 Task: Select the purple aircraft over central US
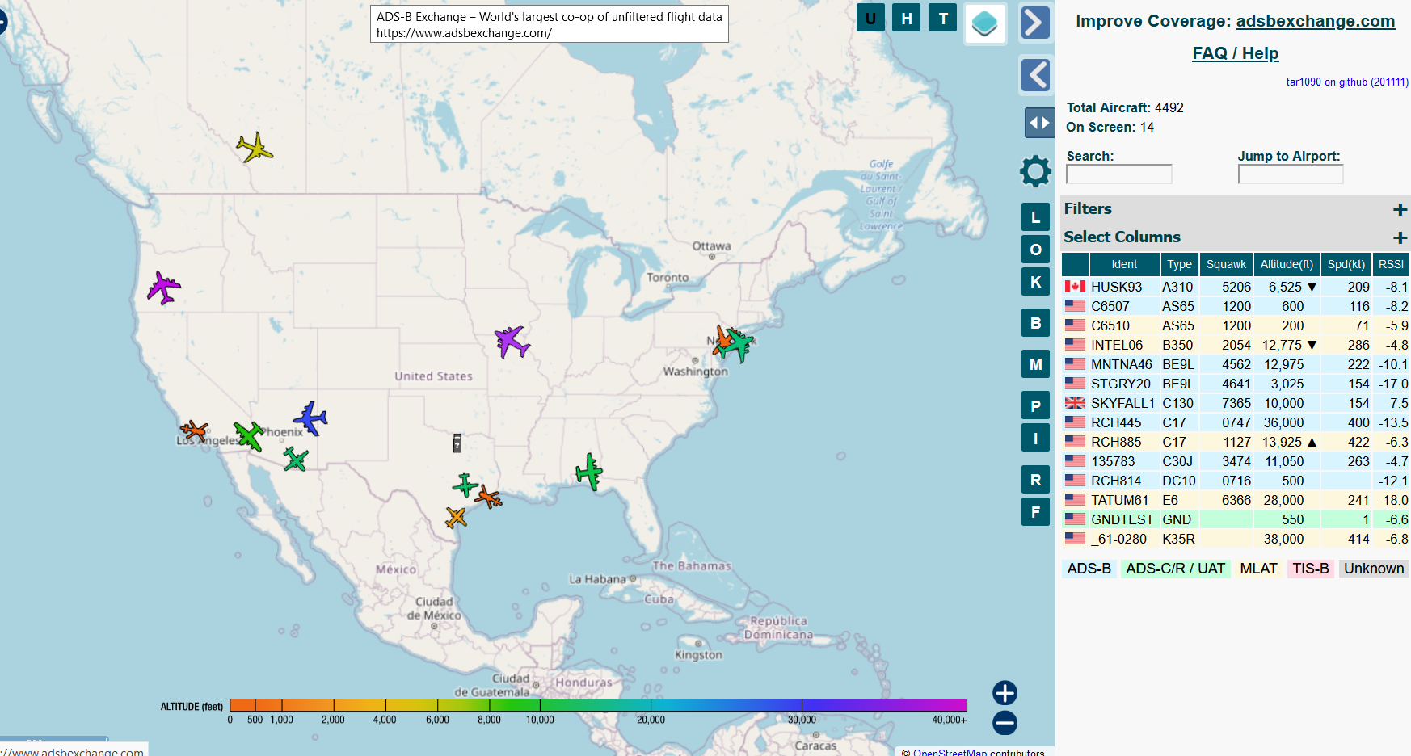coord(512,342)
